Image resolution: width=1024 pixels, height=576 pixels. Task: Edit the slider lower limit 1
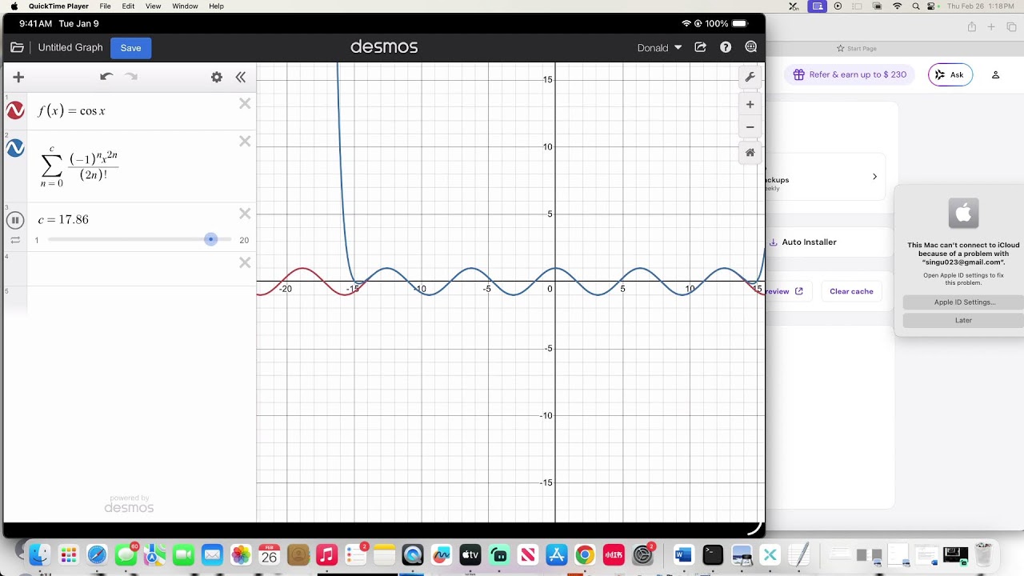36,240
